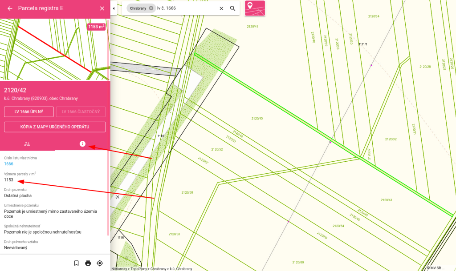Image resolution: width=456 pixels, height=271 pixels.
Task: Open the map layers switcher button
Action: 255,8
